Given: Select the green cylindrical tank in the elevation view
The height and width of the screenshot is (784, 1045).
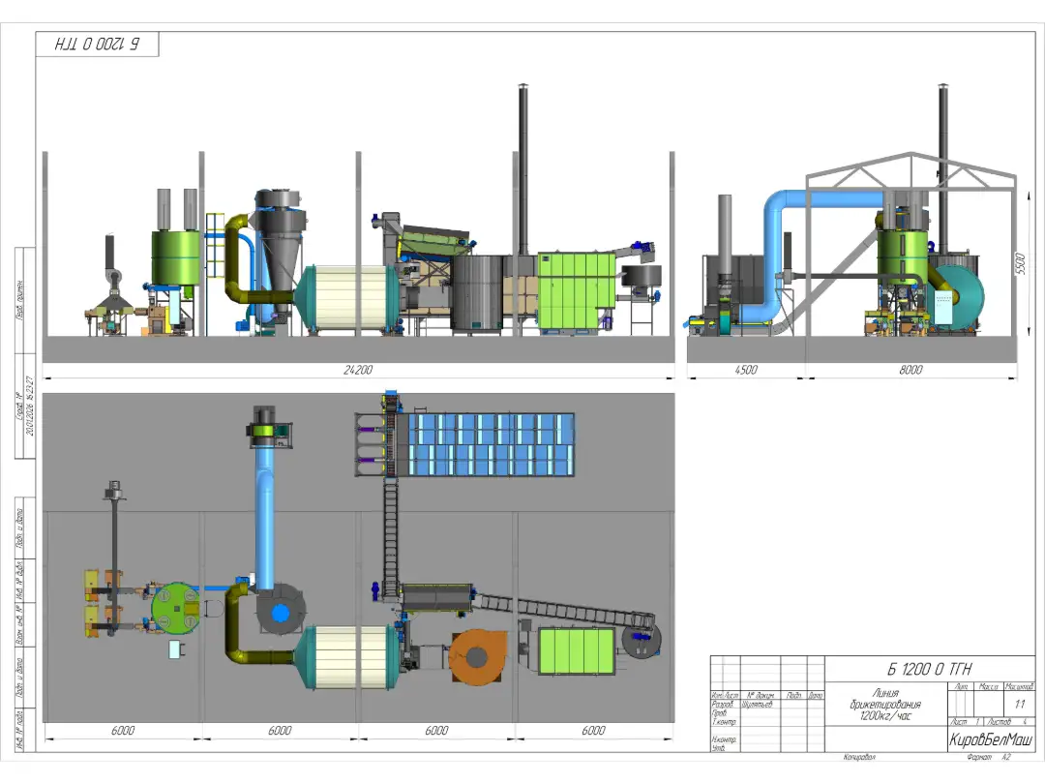Looking at the screenshot, I should [175, 256].
